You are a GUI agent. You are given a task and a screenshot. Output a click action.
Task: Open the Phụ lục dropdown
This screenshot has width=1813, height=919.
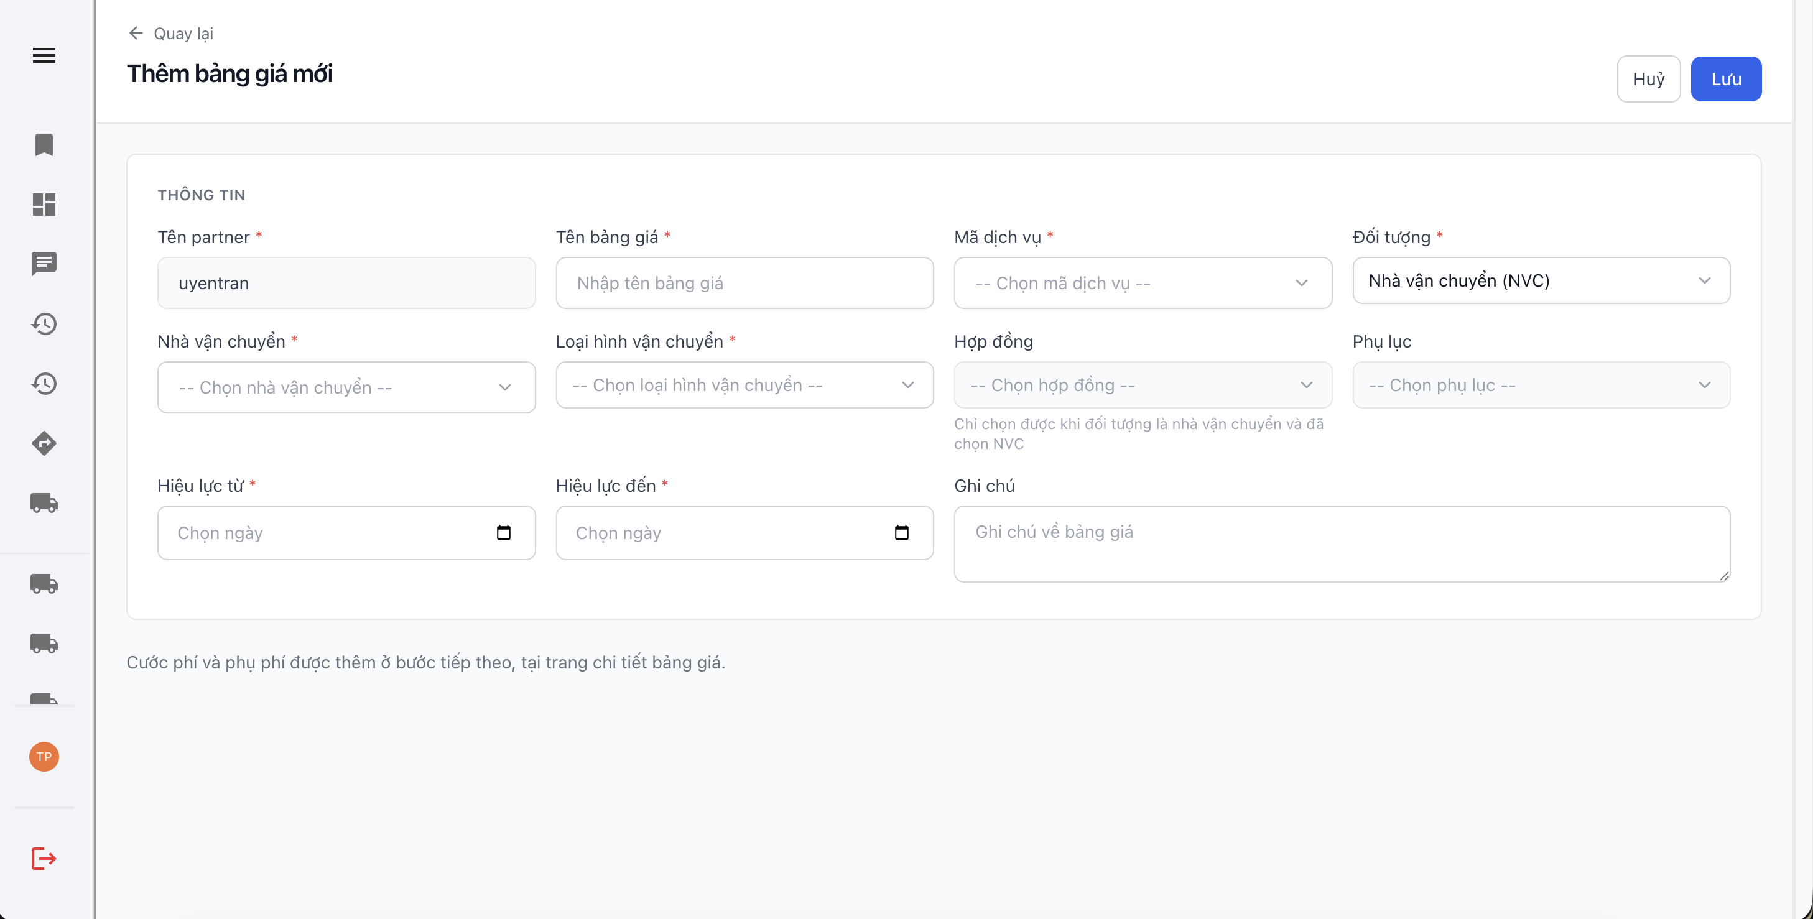(1541, 385)
